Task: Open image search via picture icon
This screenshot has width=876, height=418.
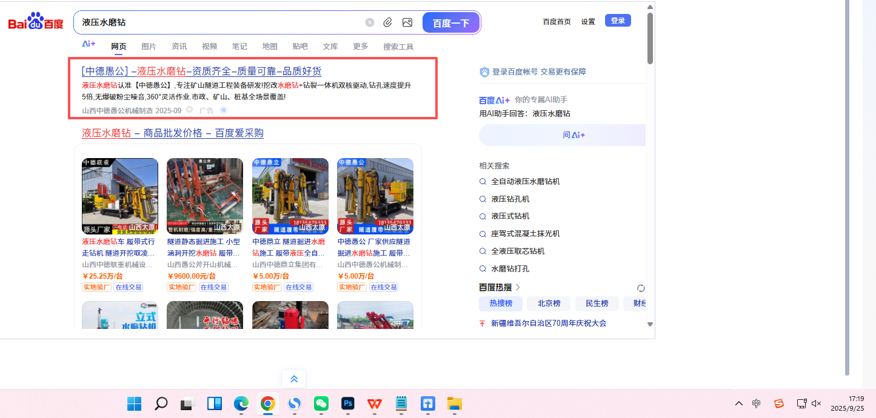Action: pyautogui.click(x=407, y=22)
